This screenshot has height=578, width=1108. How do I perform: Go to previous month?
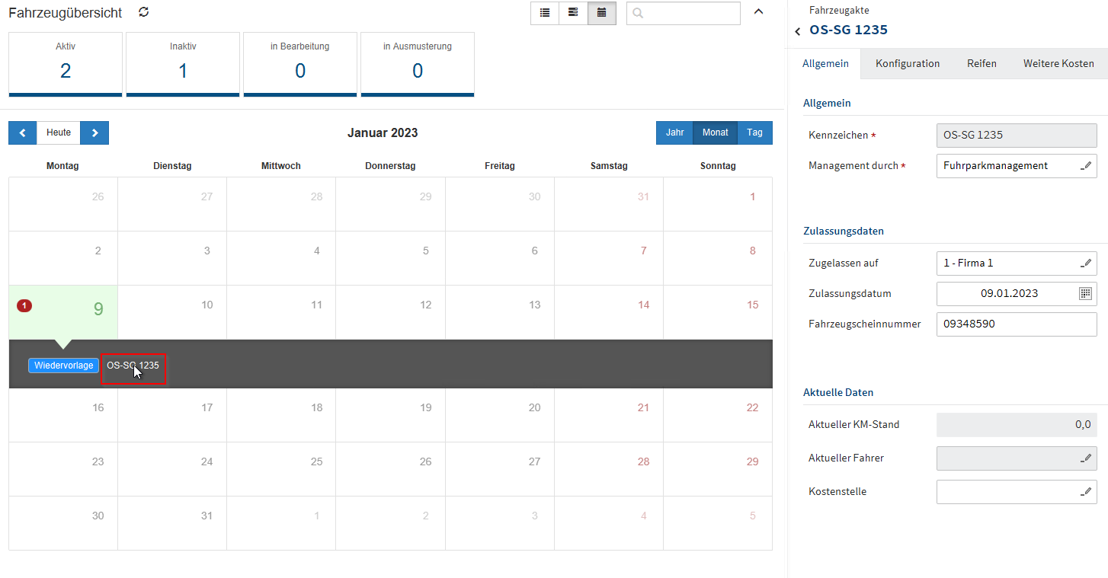pyautogui.click(x=22, y=133)
